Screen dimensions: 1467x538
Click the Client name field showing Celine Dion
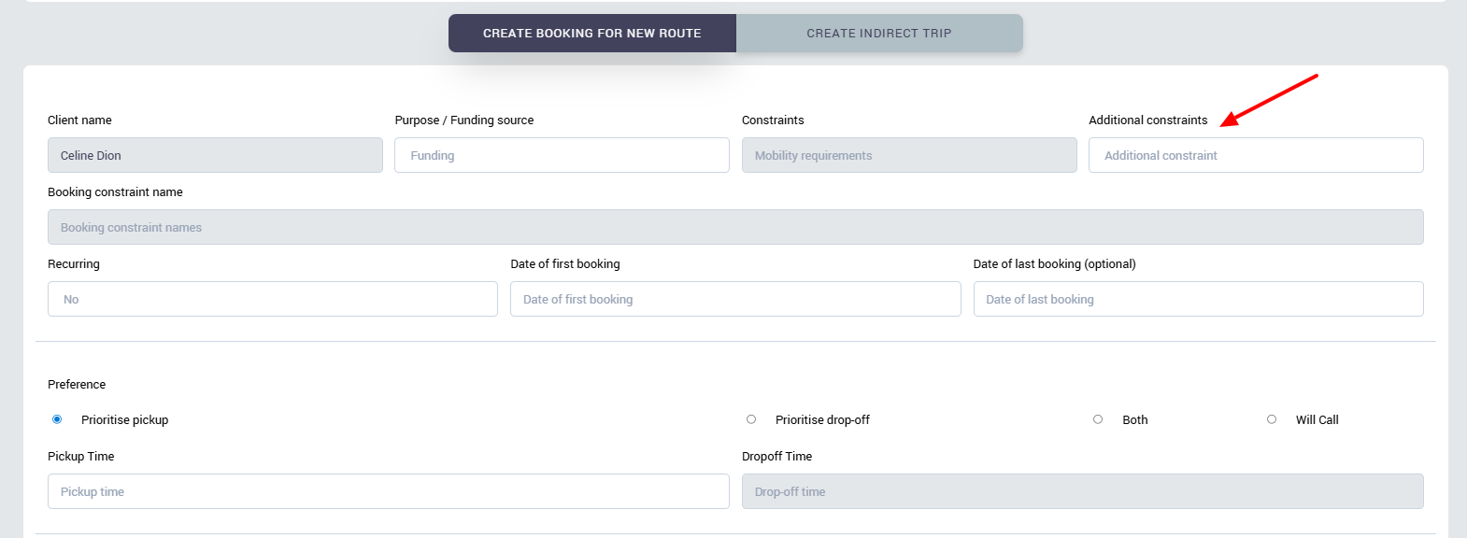(215, 155)
